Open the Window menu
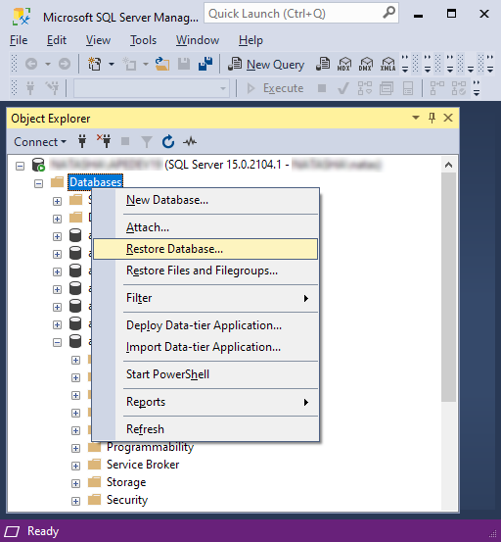The image size is (501, 542). 198,40
